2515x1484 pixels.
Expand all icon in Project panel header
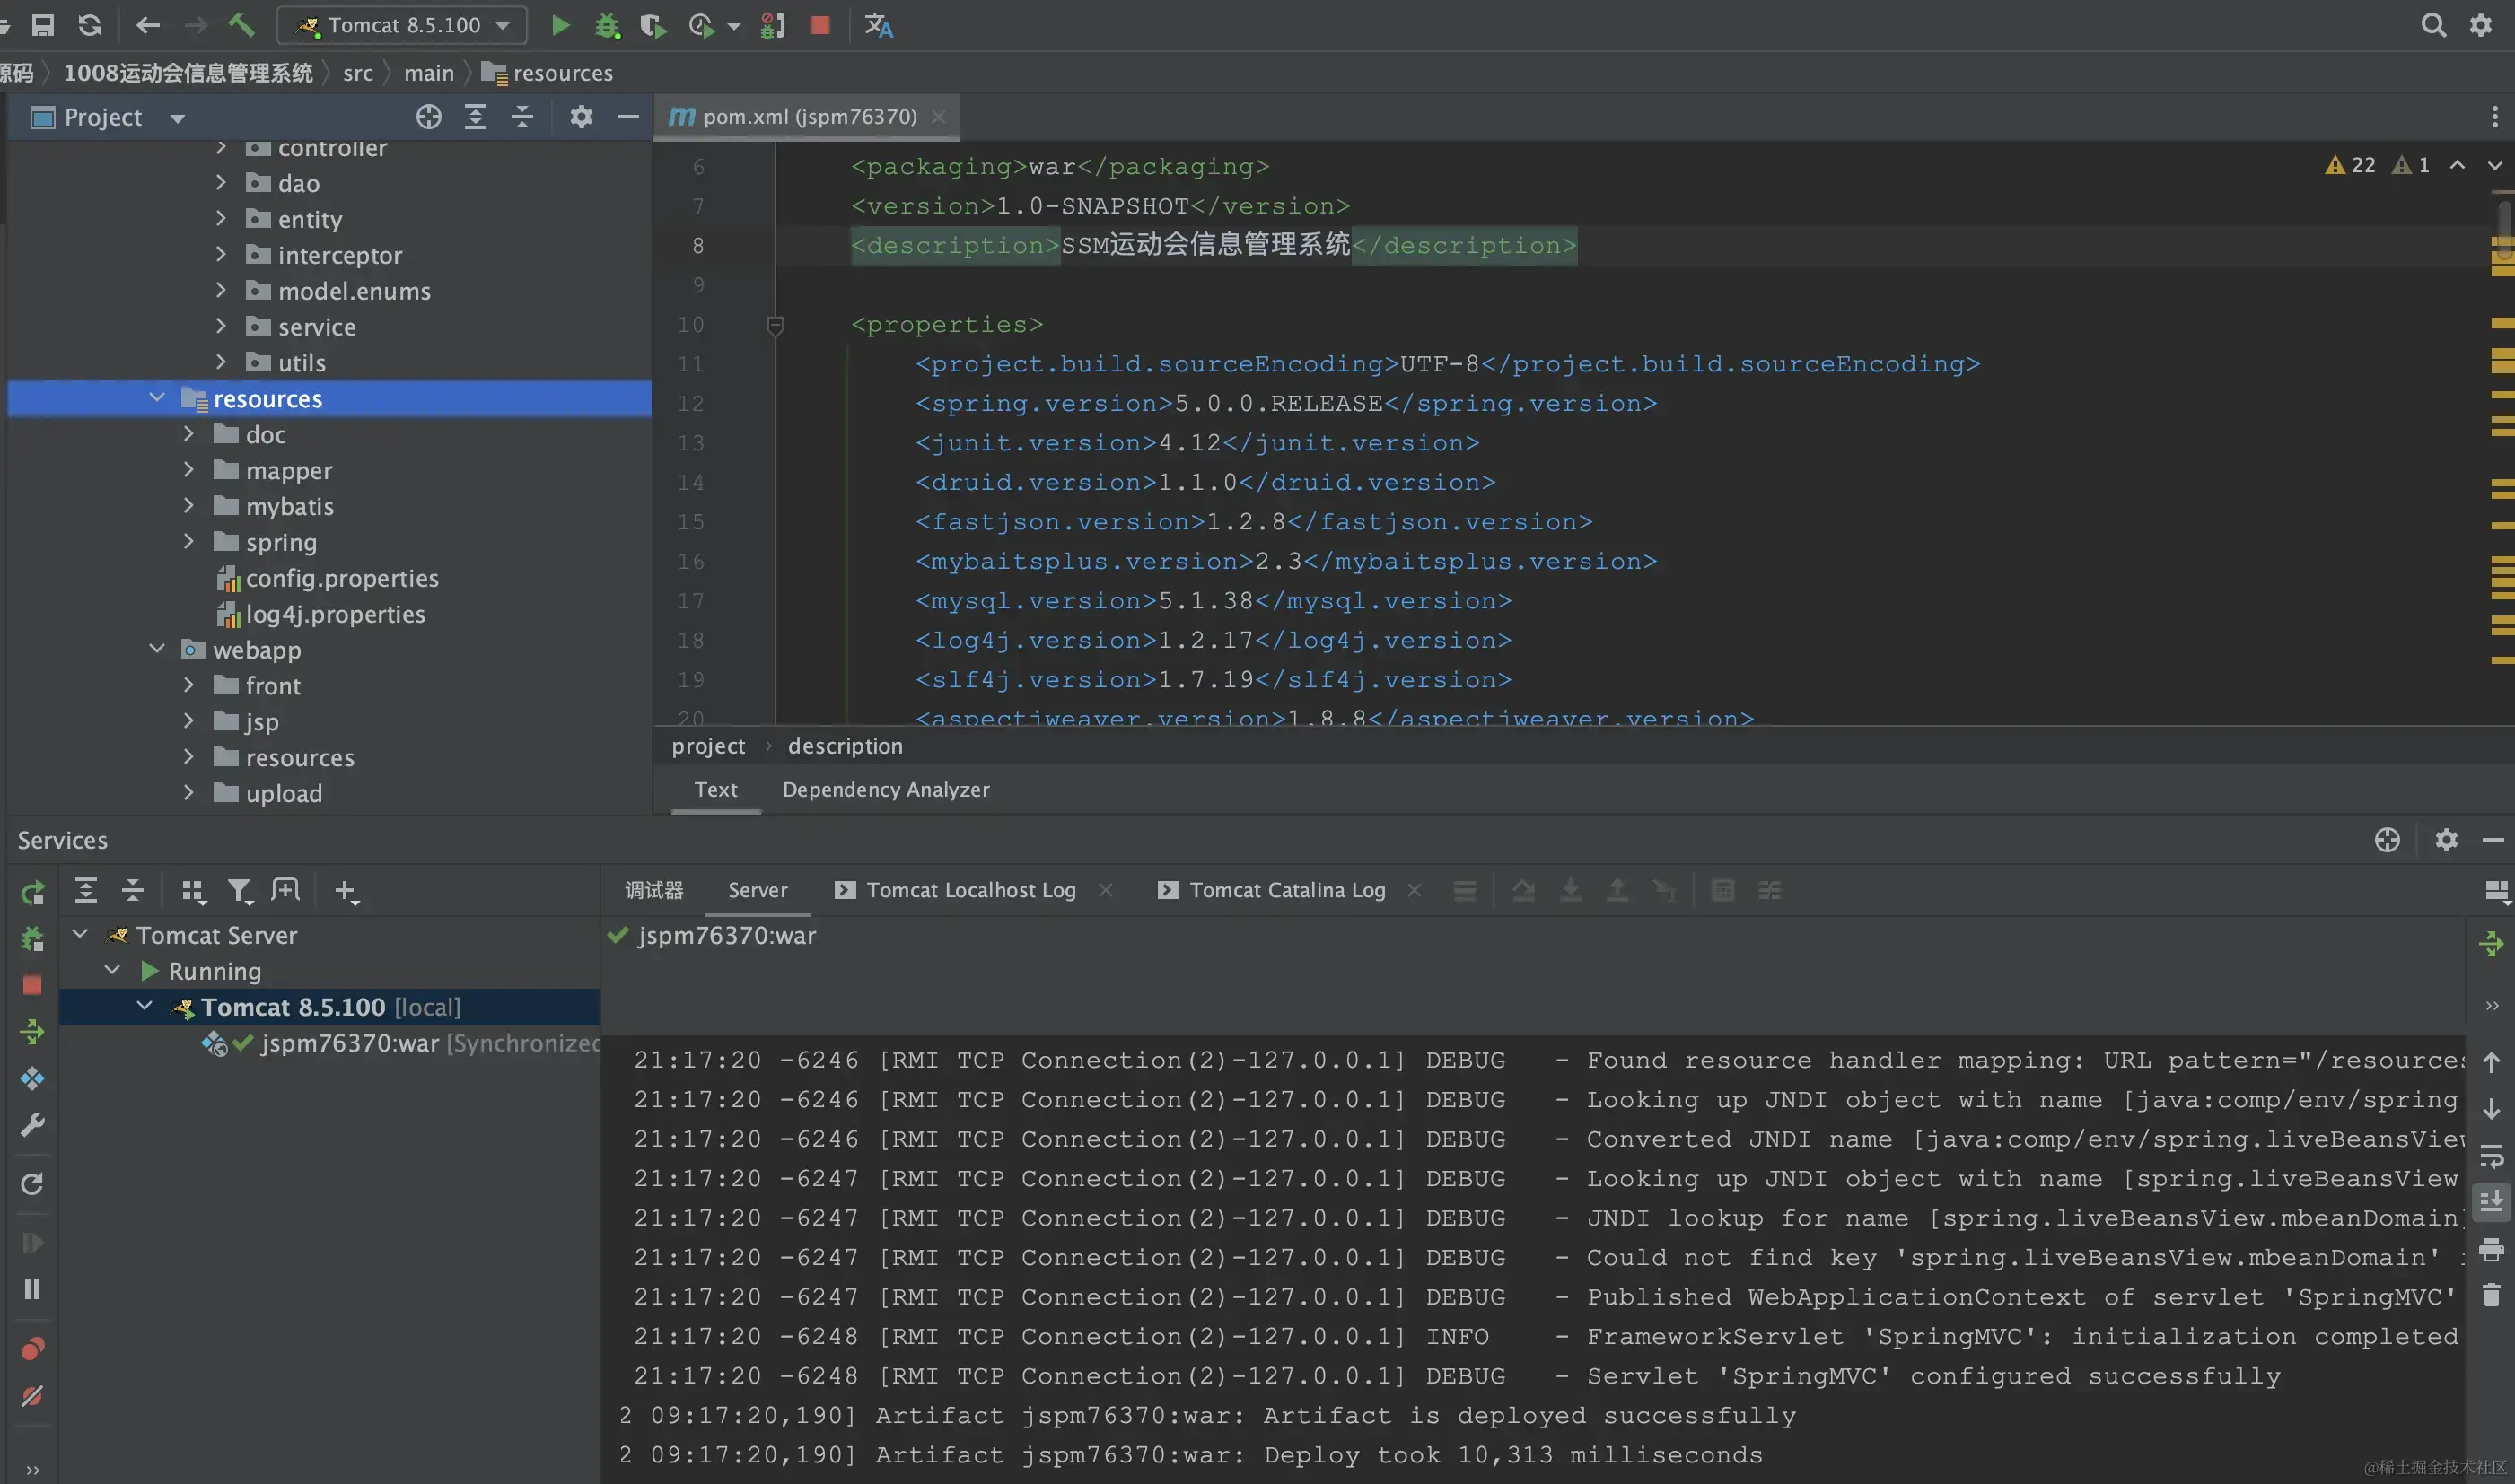475,117
